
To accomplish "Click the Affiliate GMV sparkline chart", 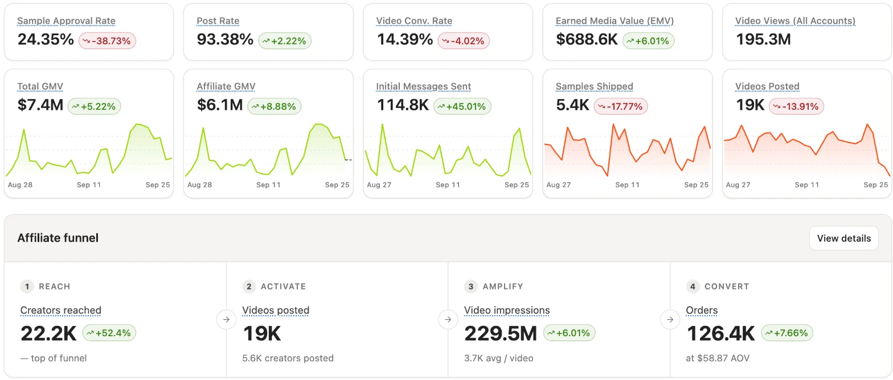I will pos(268,150).
